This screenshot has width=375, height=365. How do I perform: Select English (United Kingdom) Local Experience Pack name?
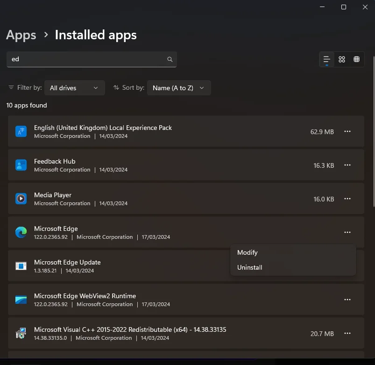[x=103, y=128]
